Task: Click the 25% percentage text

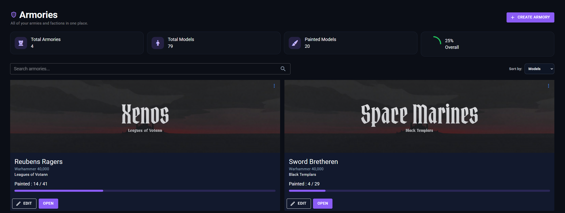Action: tap(449, 41)
